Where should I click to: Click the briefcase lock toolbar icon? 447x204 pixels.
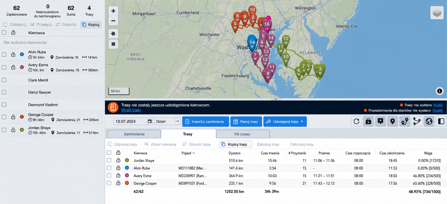click(368, 121)
